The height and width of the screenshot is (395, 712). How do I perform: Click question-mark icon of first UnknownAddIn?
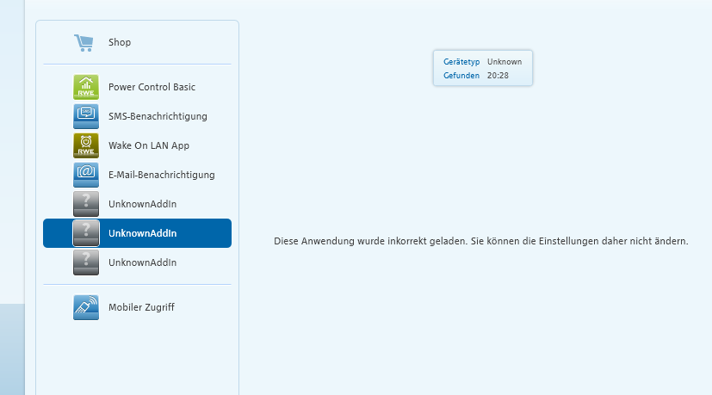pos(86,204)
